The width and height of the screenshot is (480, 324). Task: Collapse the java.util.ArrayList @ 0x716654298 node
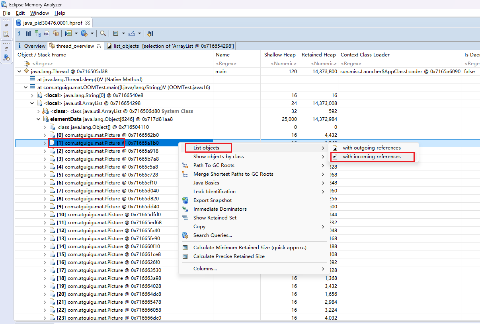tap(32, 103)
